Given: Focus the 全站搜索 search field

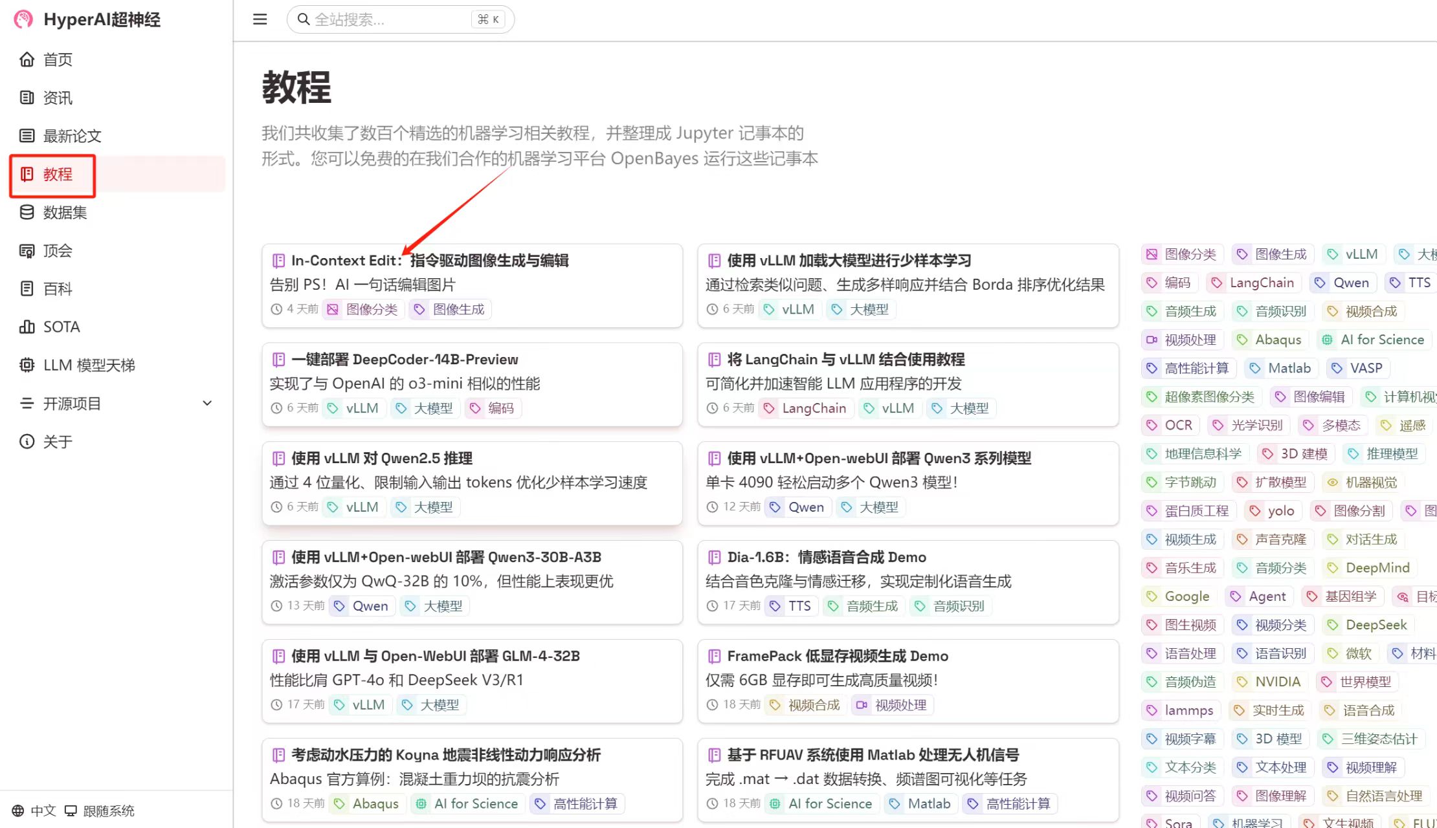Looking at the screenshot, I should coord(388,19).
